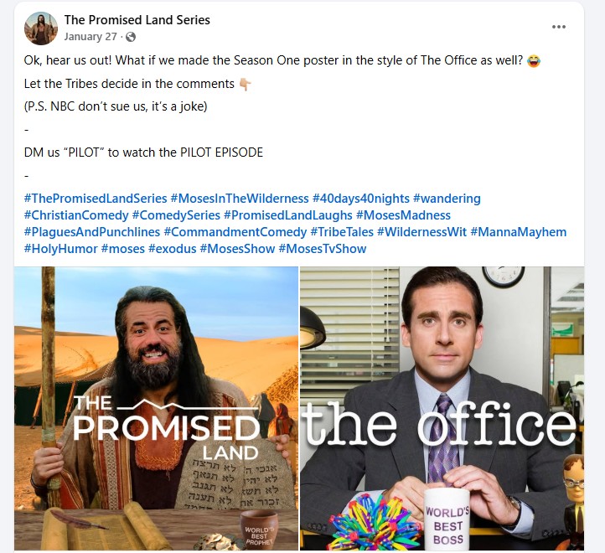Click the page profile picture avatar
605x553 pixels.
tap(41, 28)
